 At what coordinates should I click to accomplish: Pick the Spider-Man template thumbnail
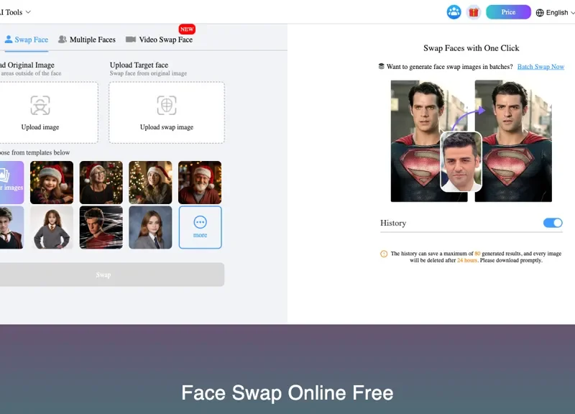pos(101,227)
